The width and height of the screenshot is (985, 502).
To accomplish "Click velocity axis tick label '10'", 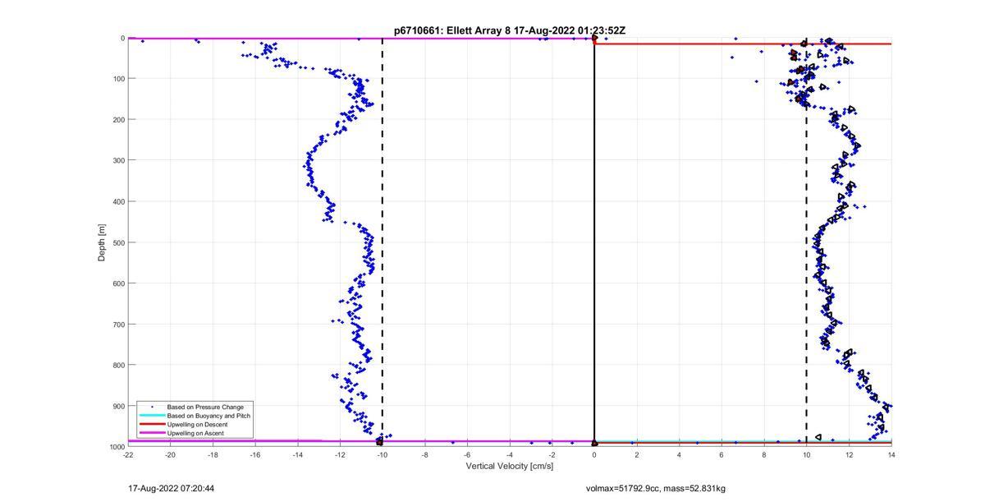I will [807, 454].
